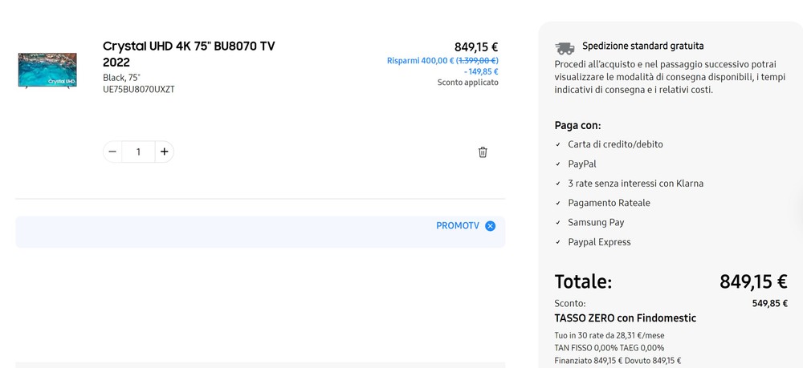Select the 'Paga con:' heading
803x368 pixels.
tap(577, 126)
